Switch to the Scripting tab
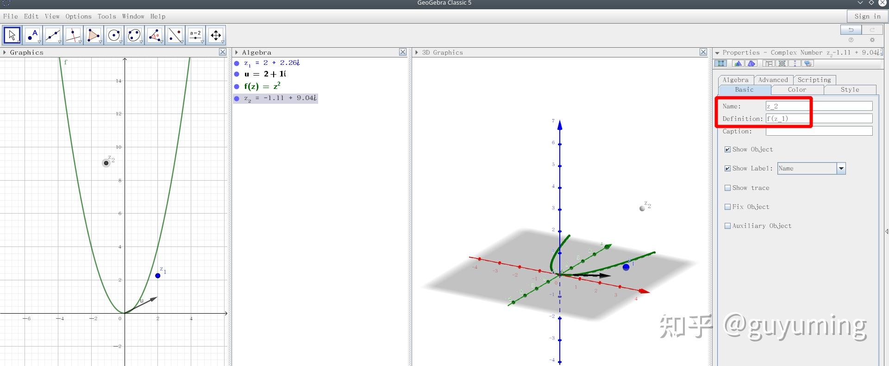 (814, 80)
